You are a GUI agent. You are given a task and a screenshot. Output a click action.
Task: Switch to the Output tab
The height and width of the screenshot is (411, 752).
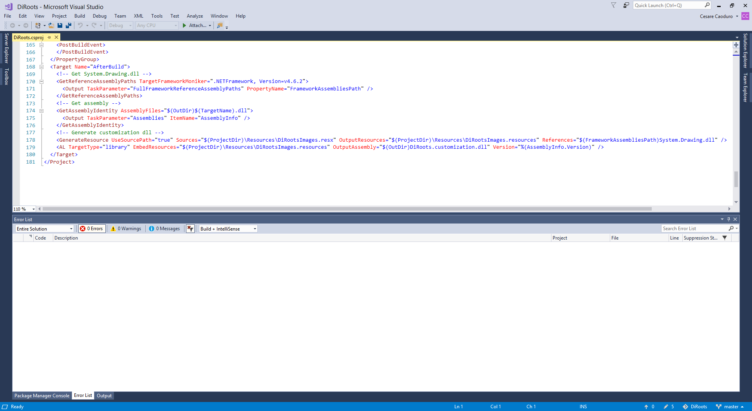[x=104, y=396]
